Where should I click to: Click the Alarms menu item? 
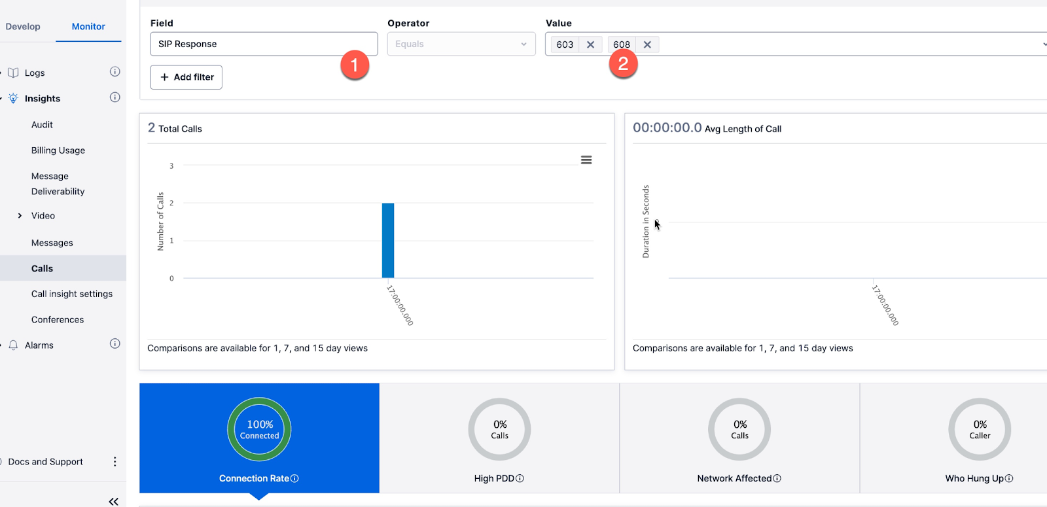click(x=39, y=345)
